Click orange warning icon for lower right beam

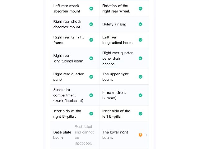click(140, 135)
